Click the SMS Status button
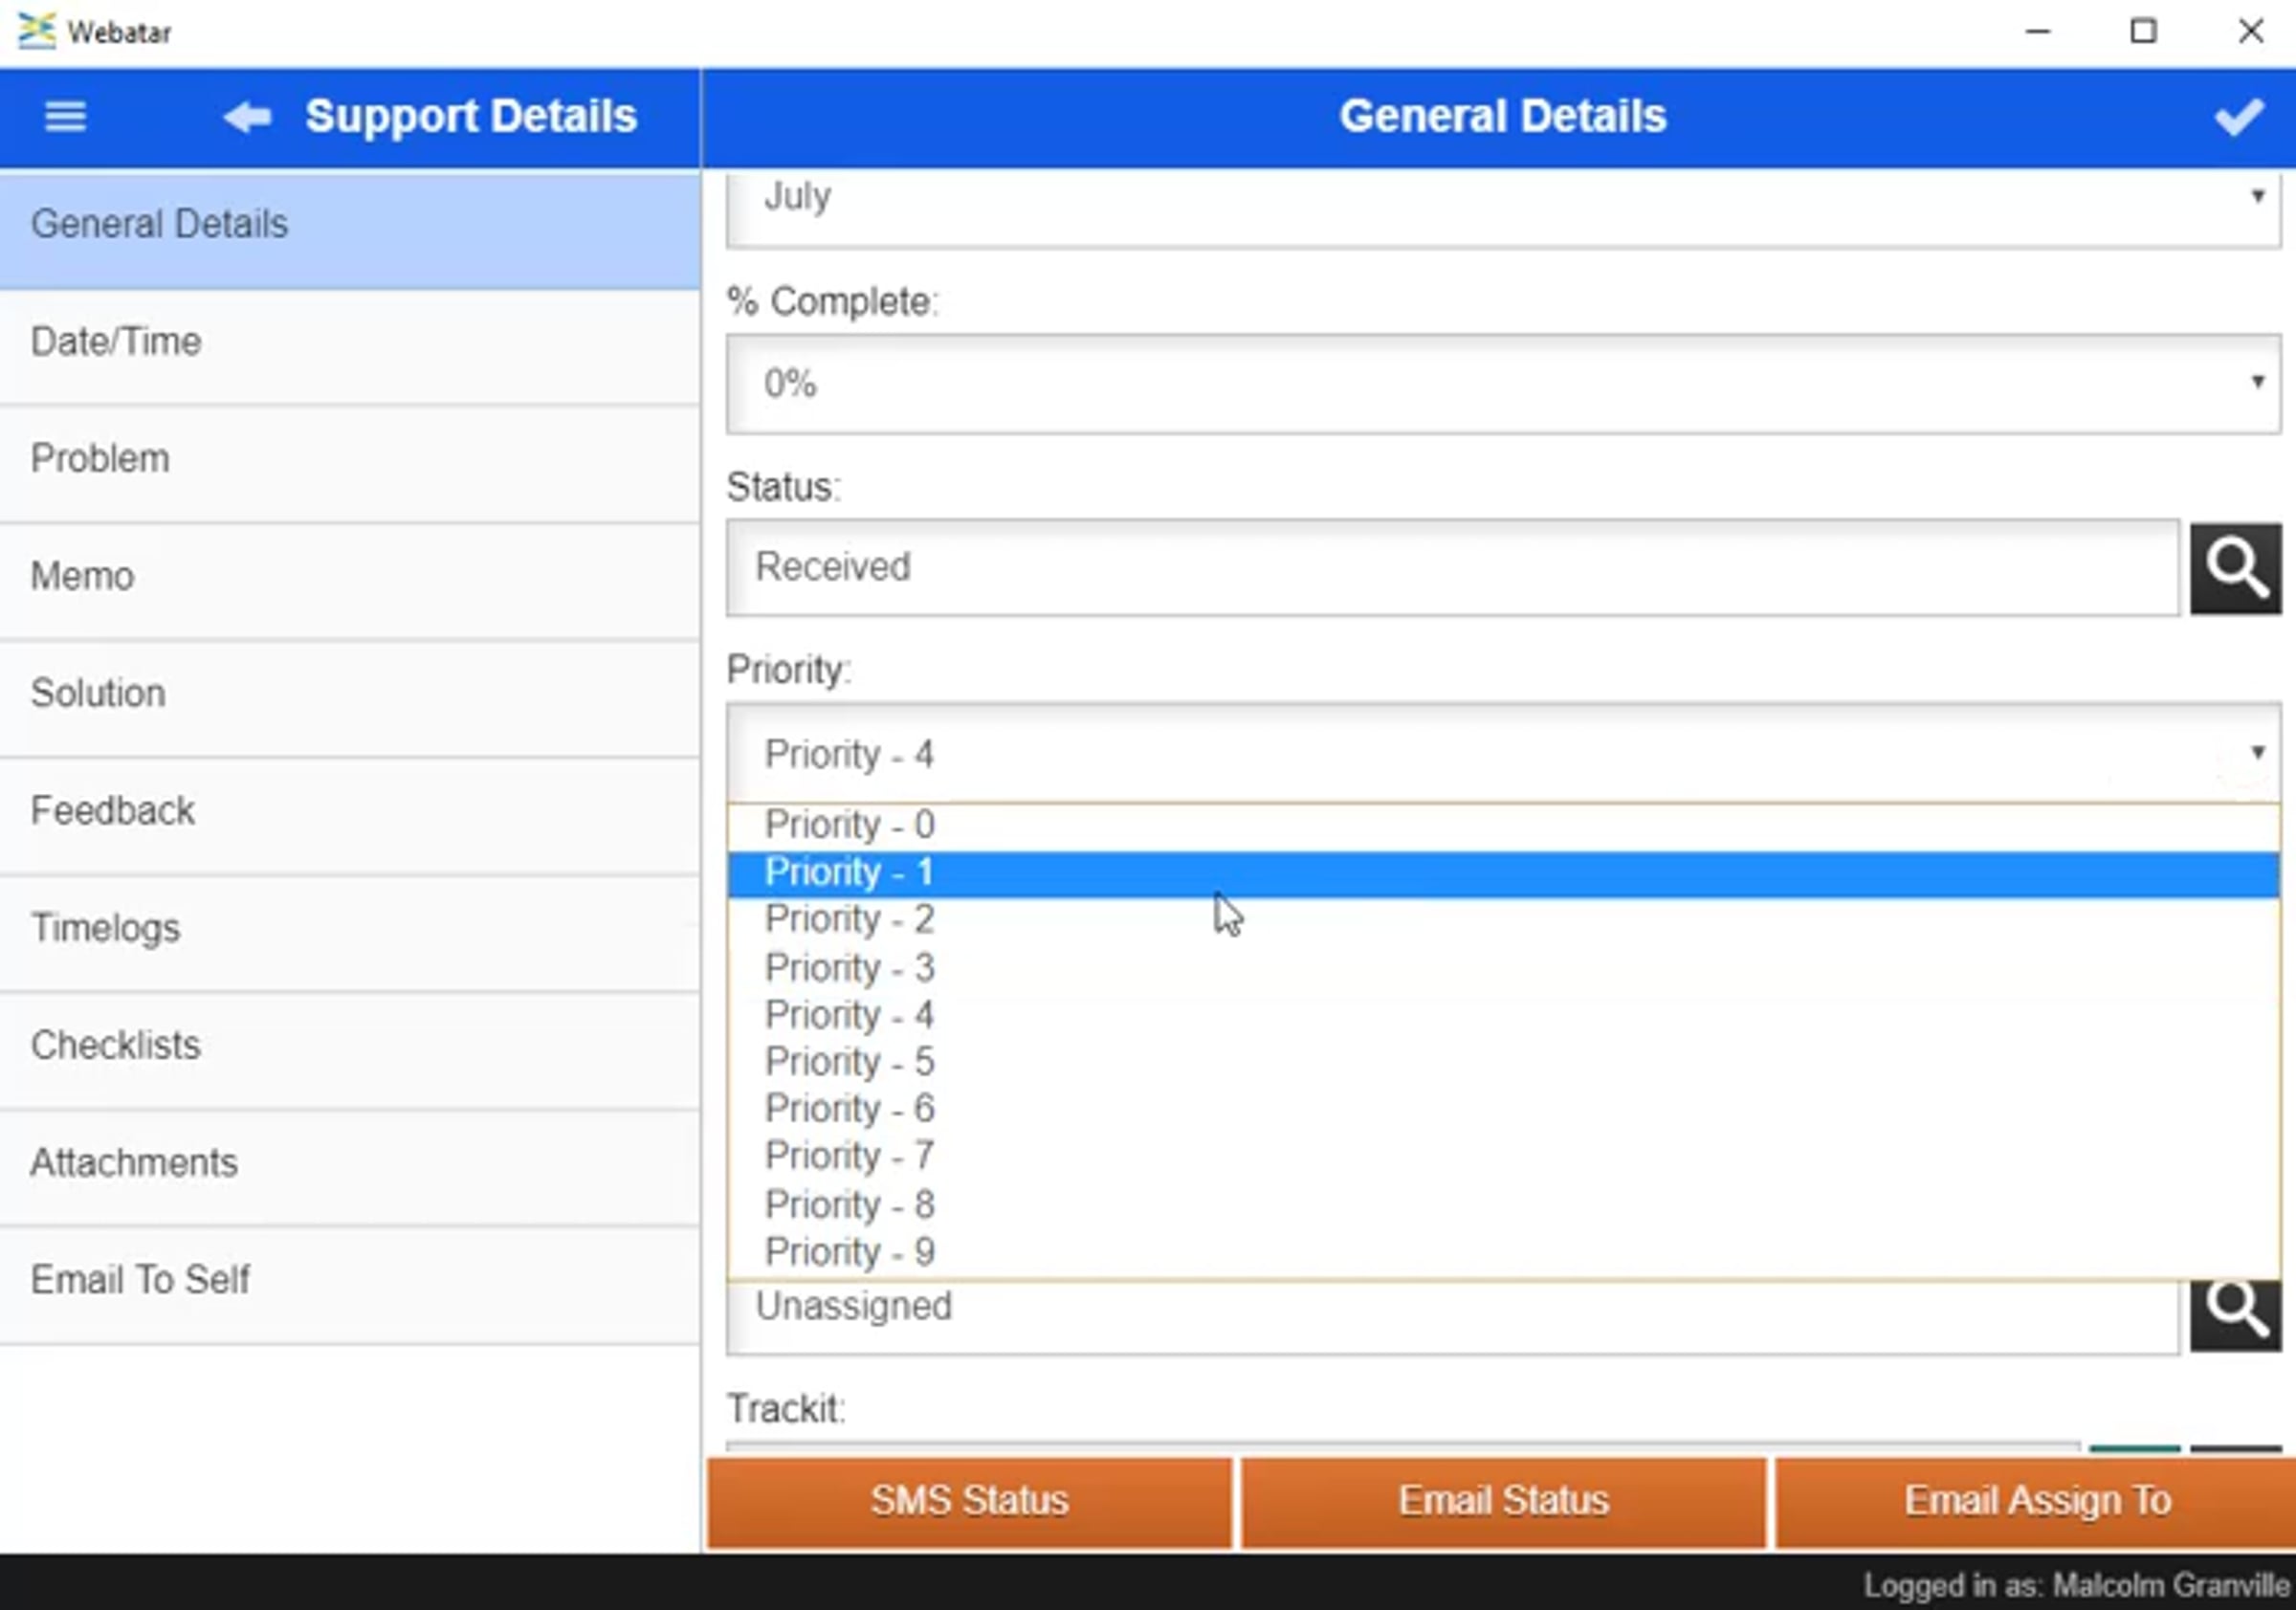The width and height of the screenshot is (2296, 1610). [970, 1503]
